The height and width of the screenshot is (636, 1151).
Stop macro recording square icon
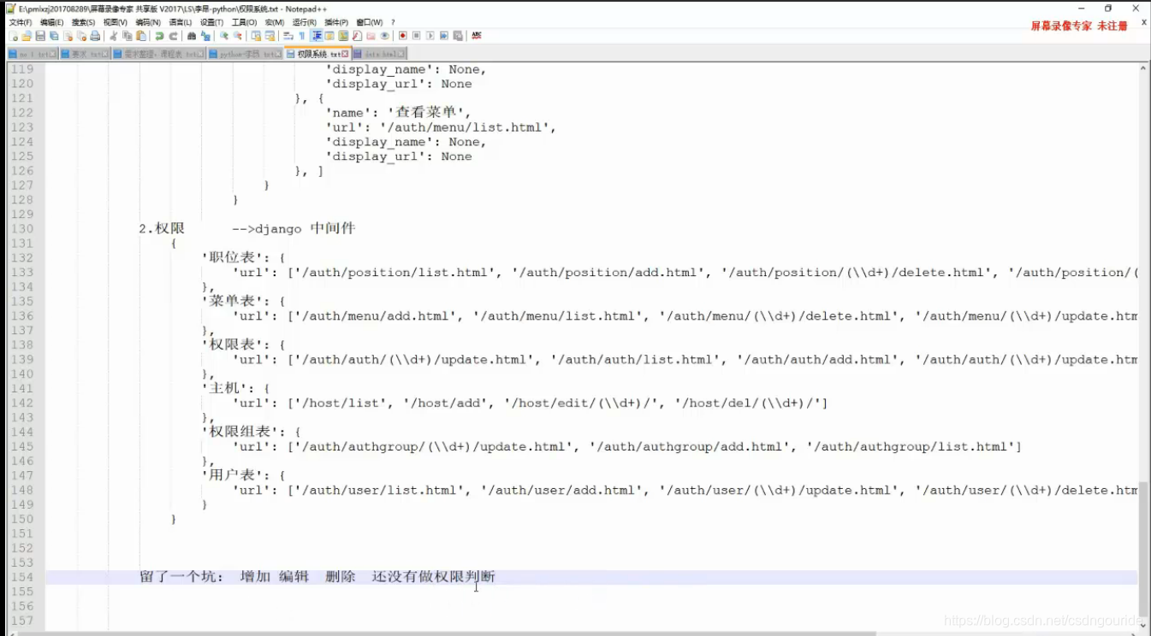(x=416, y=36)
